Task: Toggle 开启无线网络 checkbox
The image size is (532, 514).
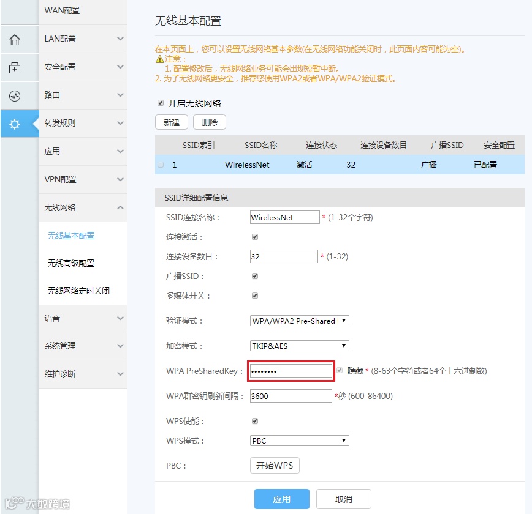Action: click(x=161, y=103)
